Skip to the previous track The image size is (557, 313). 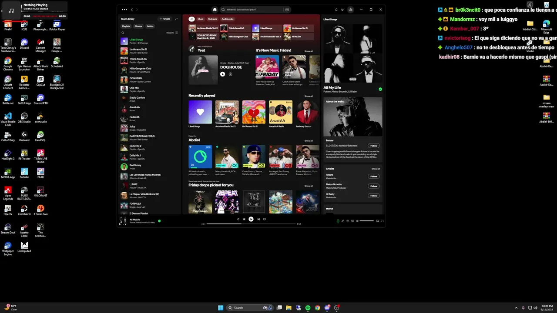pos(244,219)
